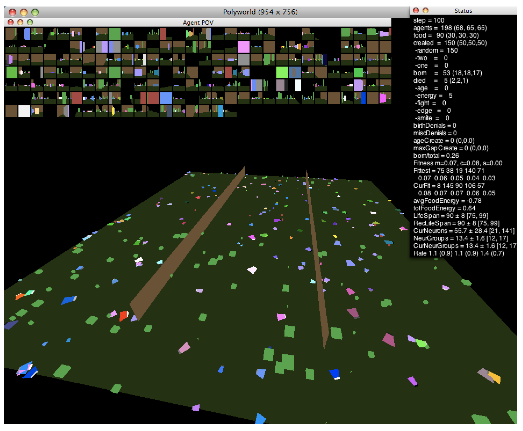Select the large pink agent POV thumbnail
This screenshot has height=431, width=523.
[243, 47]
